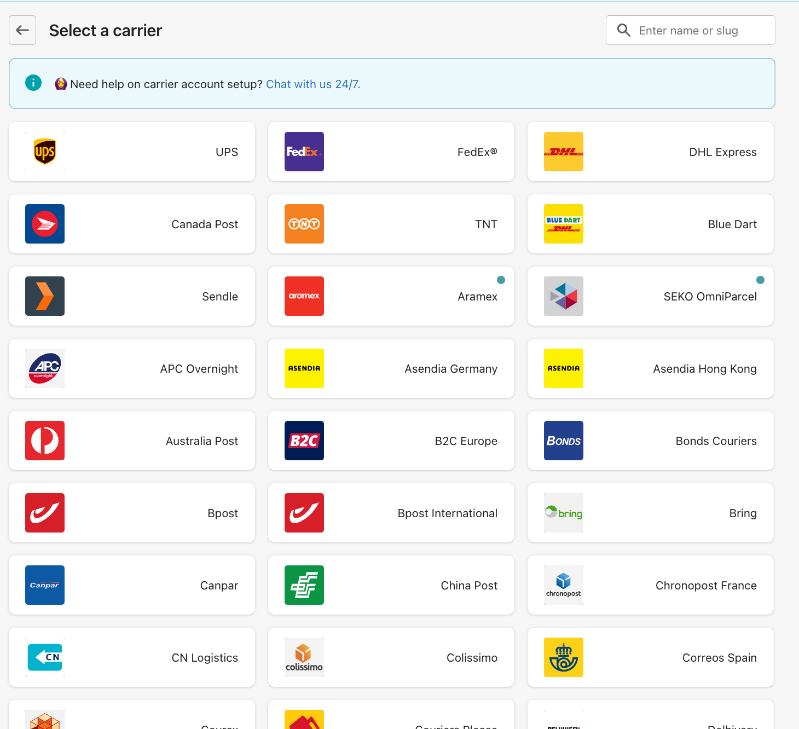Click the Sendle carrier name
Screen dimensions: 799x729
click(x=220, y=297)
